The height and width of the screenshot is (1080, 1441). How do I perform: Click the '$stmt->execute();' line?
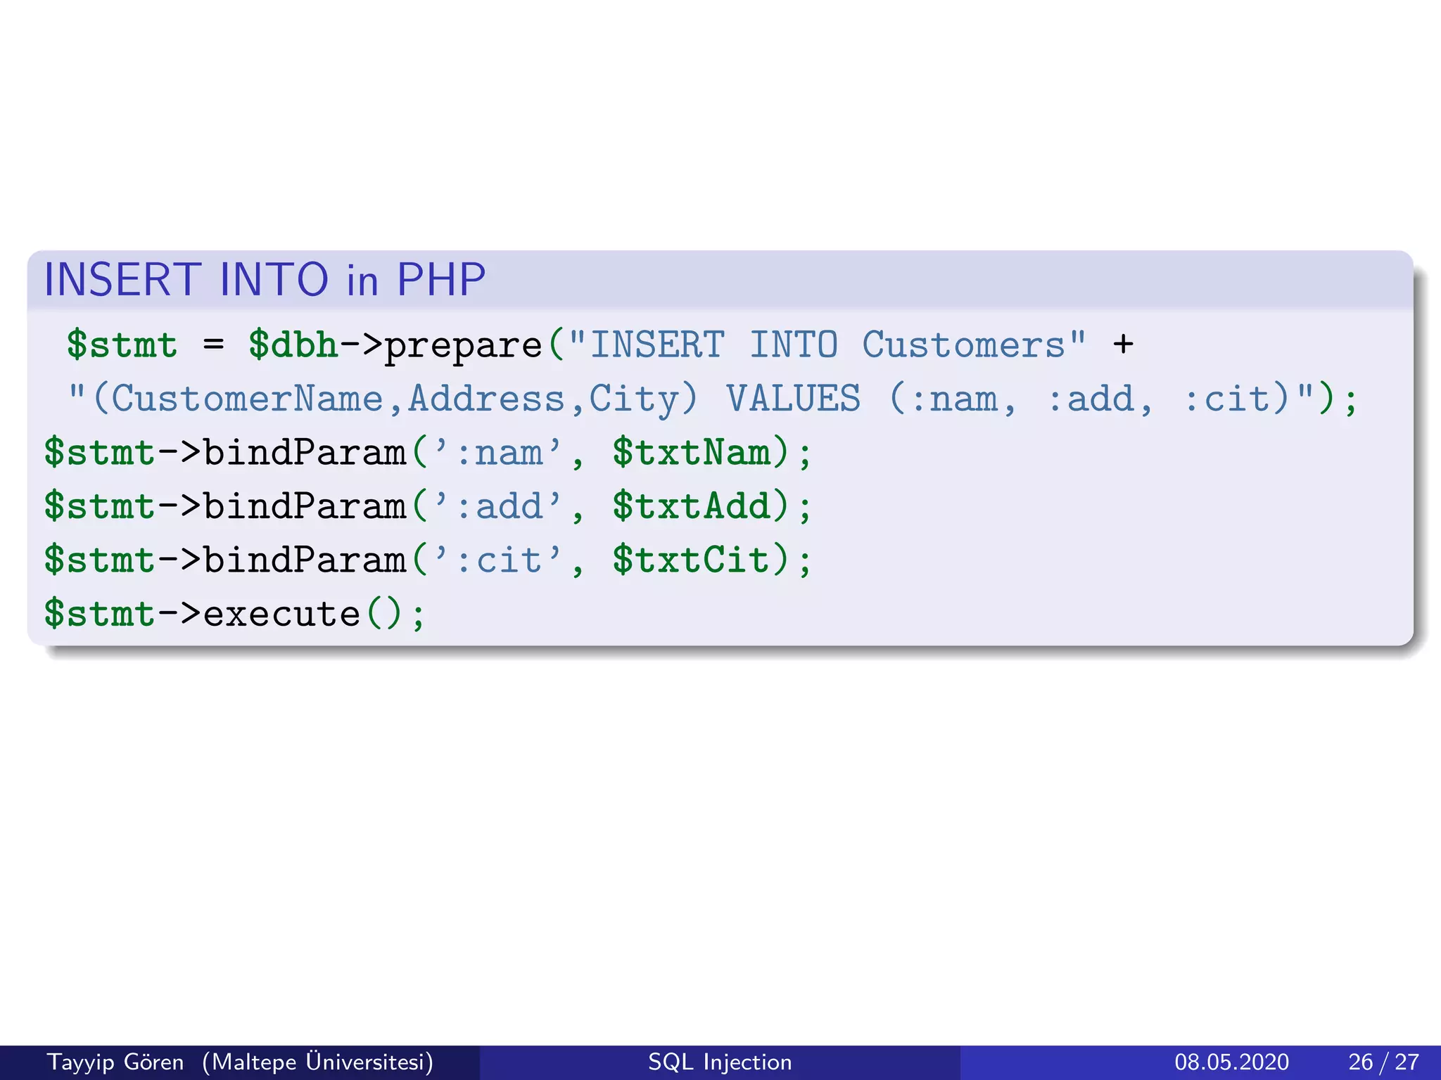(x=235, y=615)
